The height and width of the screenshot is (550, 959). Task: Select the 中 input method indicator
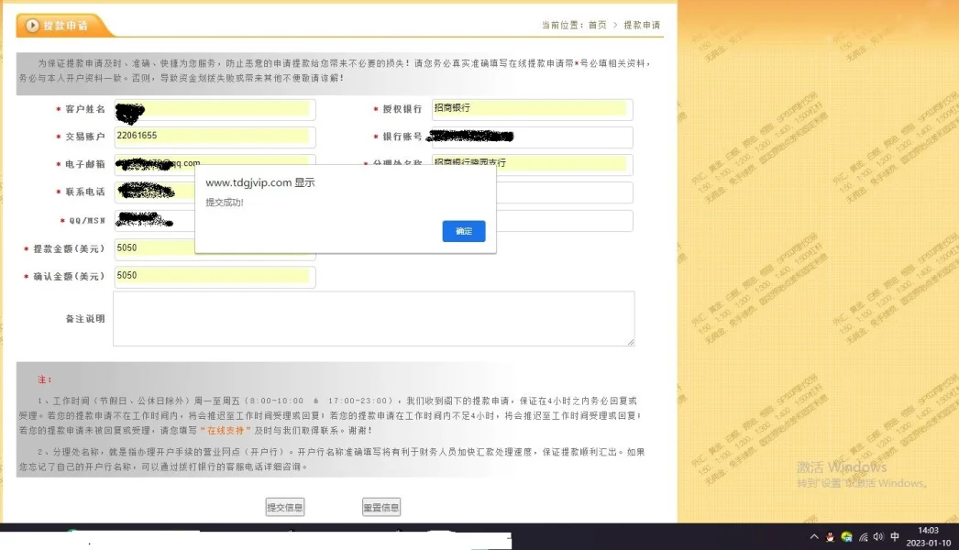pos(895,536)
